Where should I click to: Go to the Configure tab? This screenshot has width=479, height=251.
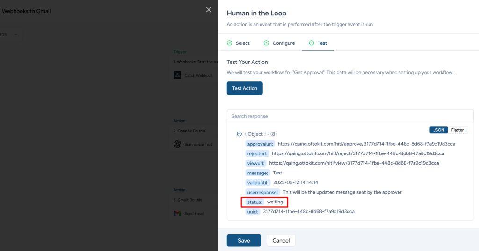tap(283, 43)
